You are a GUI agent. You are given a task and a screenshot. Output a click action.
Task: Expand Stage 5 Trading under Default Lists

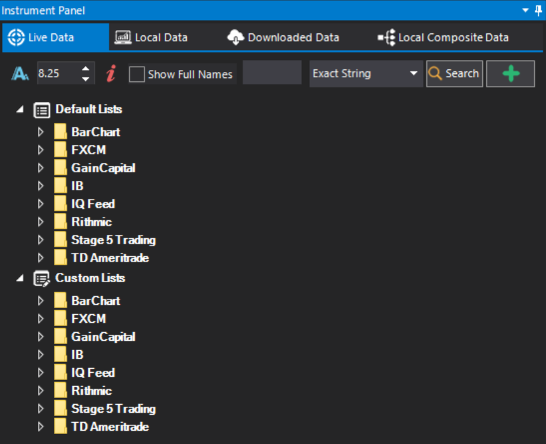41,240
